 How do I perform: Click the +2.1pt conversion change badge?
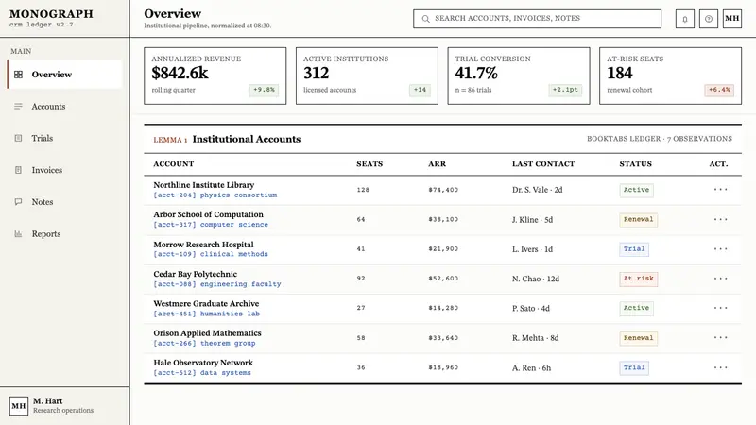point(565,90)
